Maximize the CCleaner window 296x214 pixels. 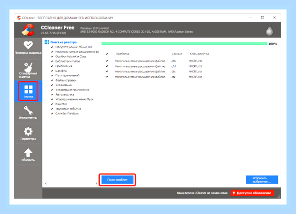[263, 18]
